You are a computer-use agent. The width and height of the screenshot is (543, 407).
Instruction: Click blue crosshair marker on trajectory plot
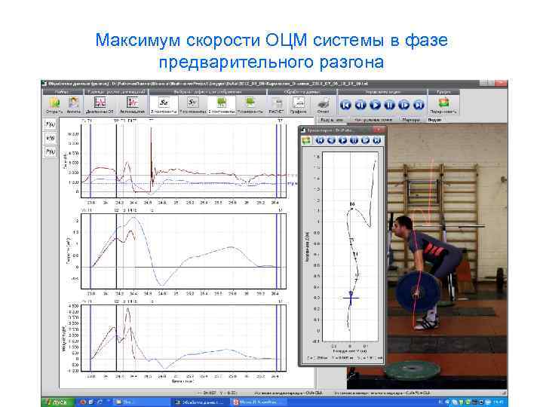(351, 298)
